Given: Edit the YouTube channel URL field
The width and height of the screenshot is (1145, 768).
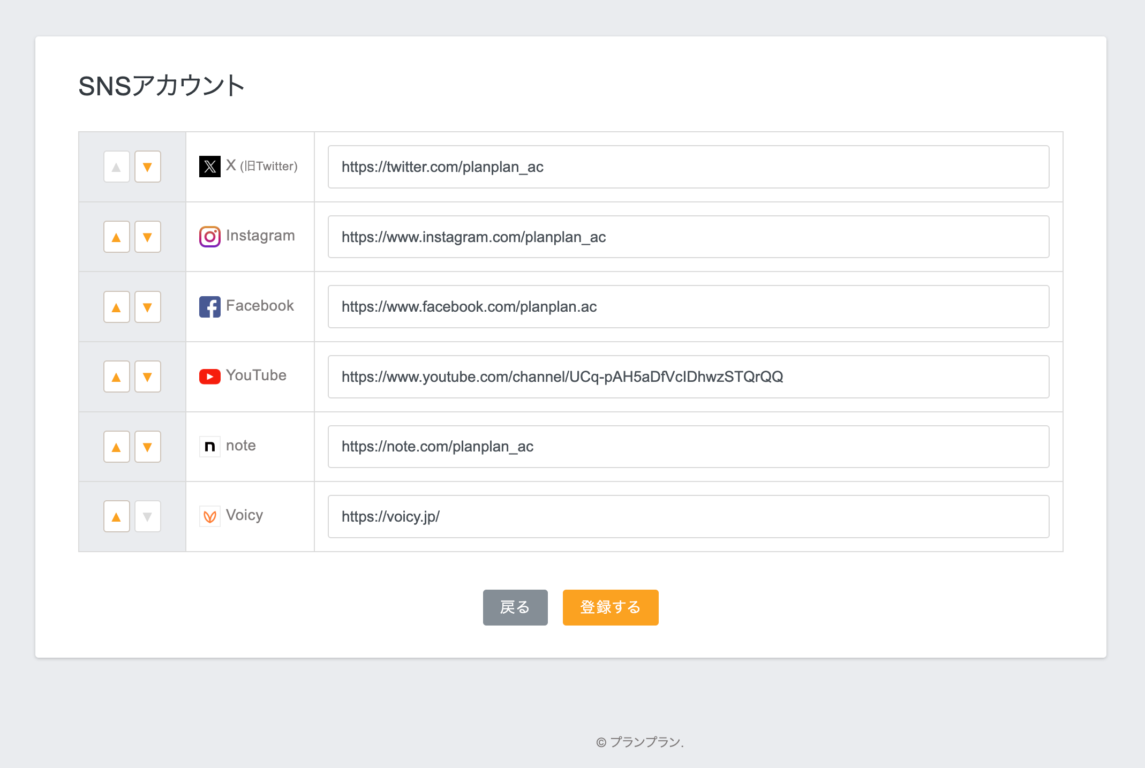Looking at the screenshot, I should (688, 377).
